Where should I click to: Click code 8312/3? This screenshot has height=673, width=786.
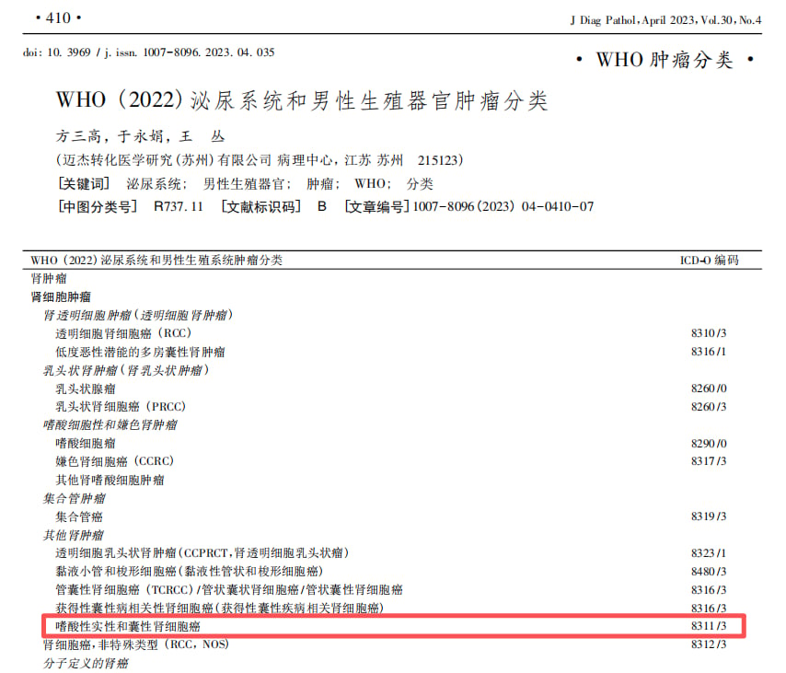tap(709, 644)
